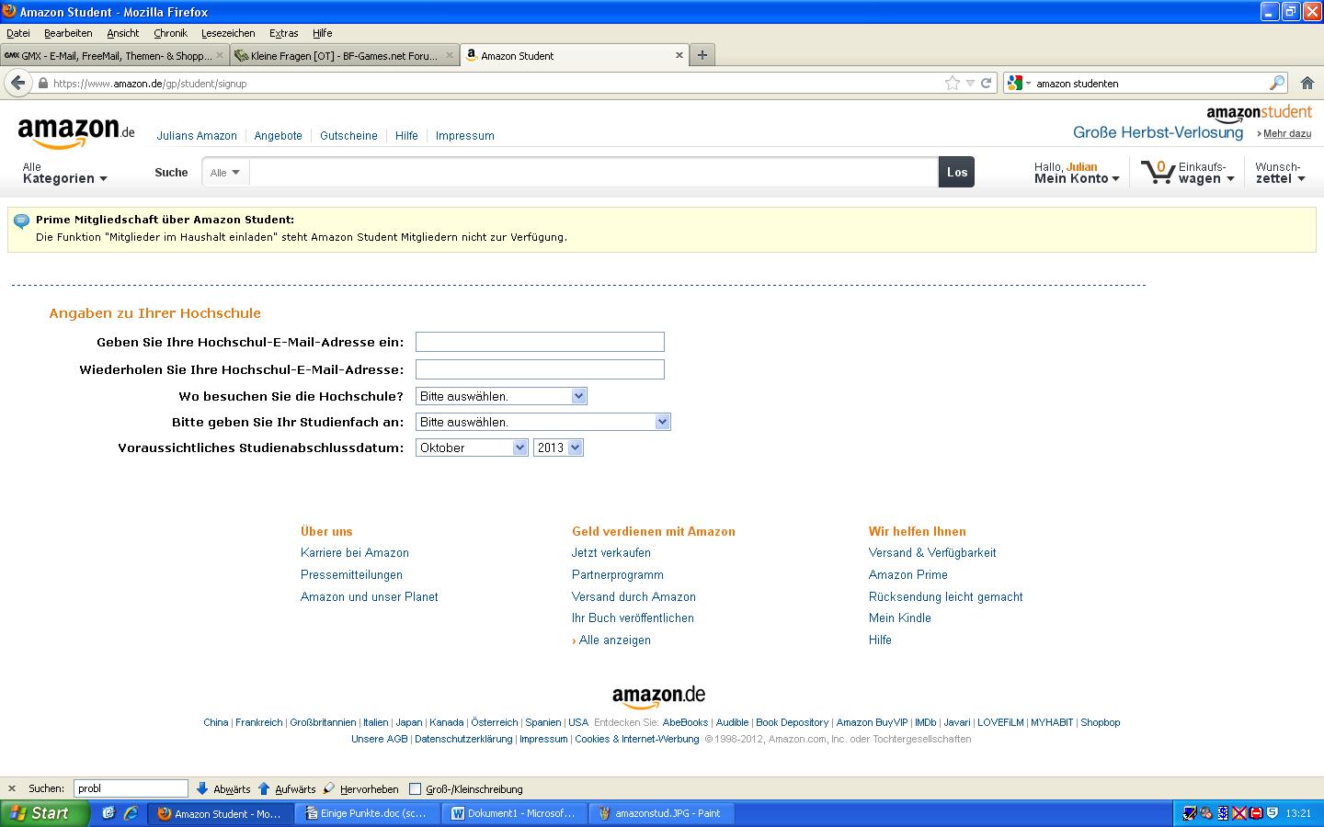Click the Mehr dazu link
Image resolution: width=1324 pixels, height=827 pixels.
pos(1286,133)
